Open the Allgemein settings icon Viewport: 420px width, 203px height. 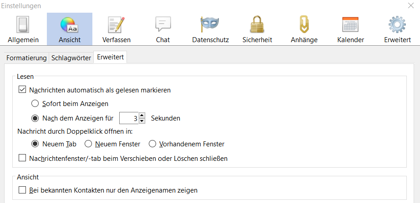pos(23,24)
